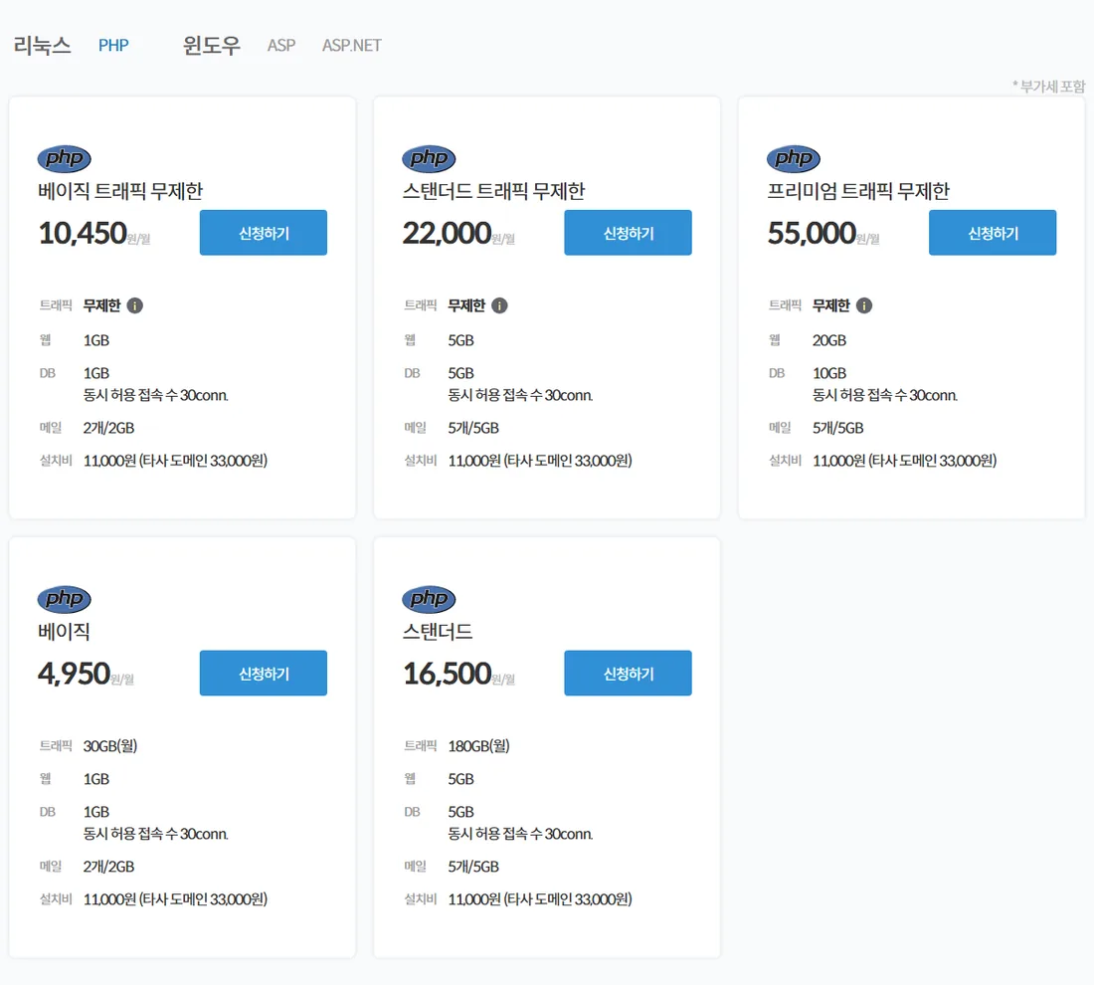Choose the 윈도우 category heading
The image size is (1094, 985).
pos(212,46)
